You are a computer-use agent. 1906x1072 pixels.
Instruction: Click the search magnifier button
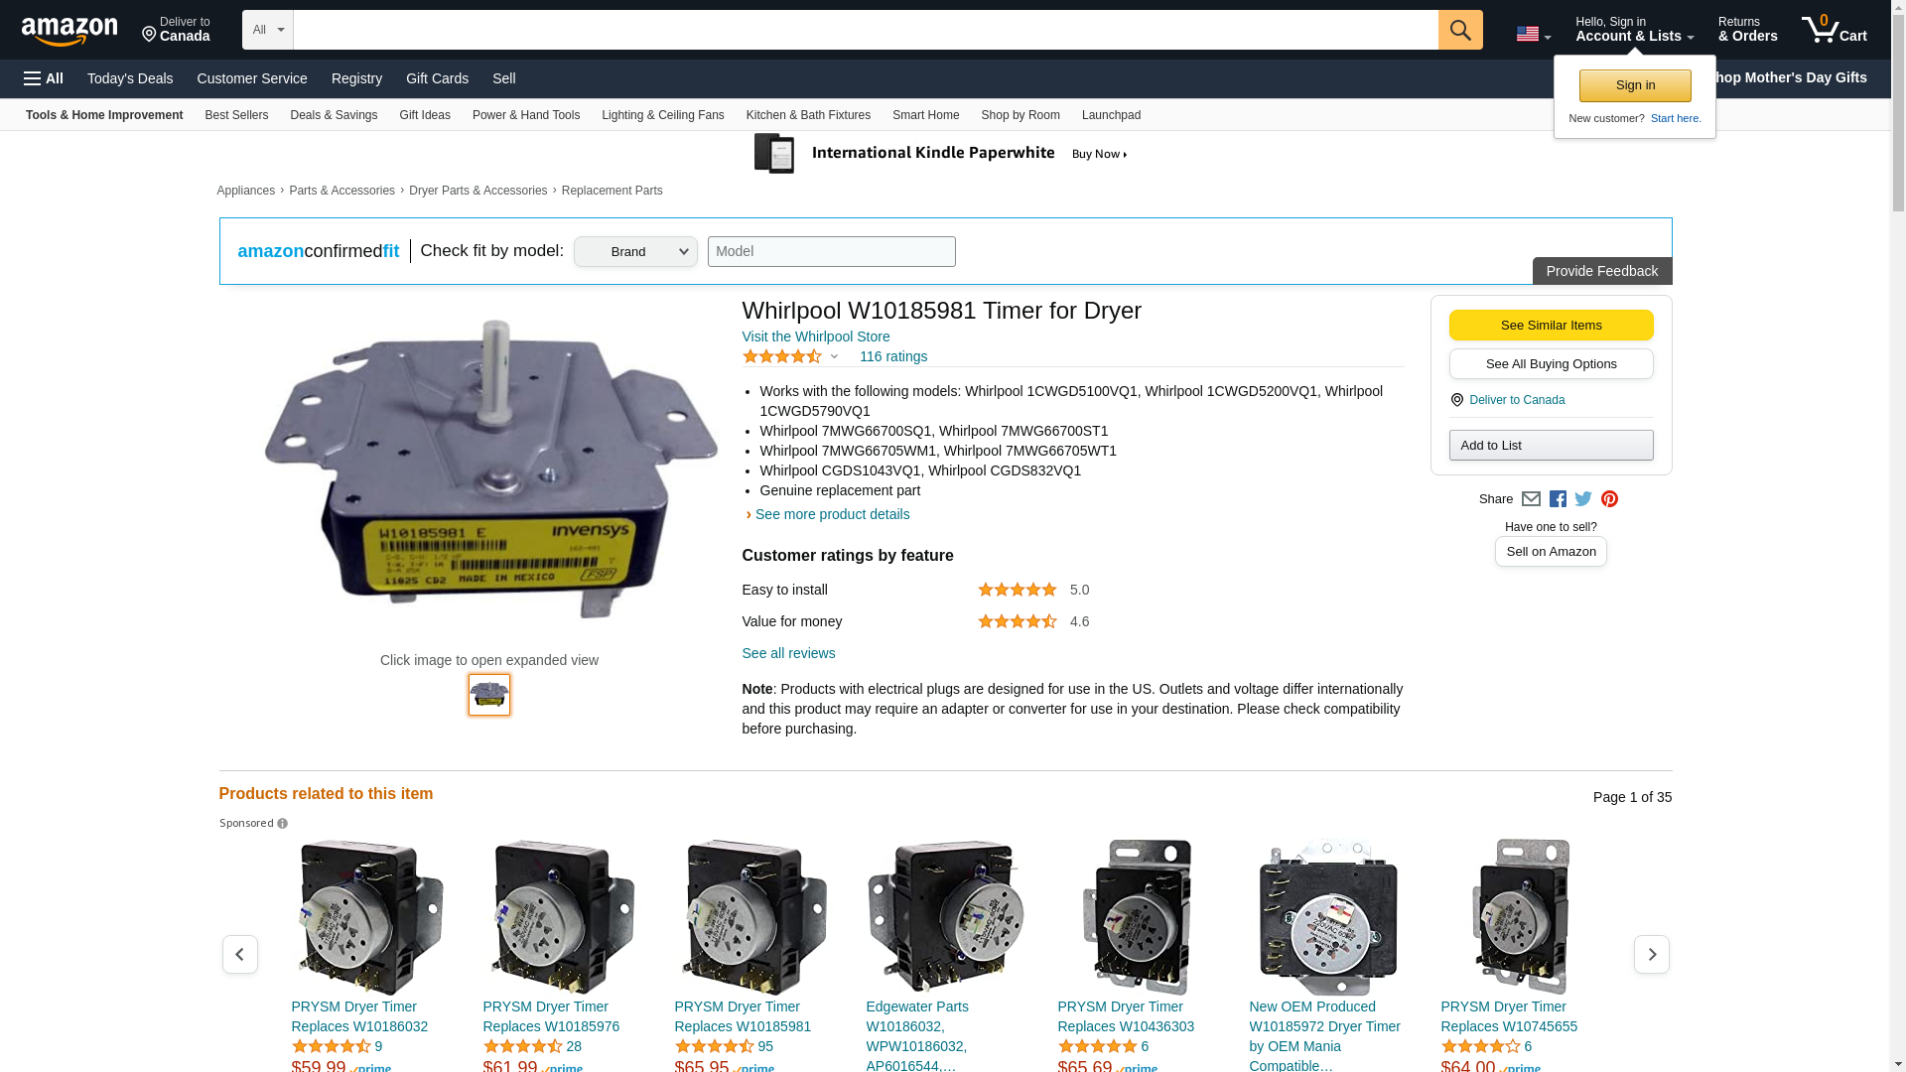pos(1459,30)
